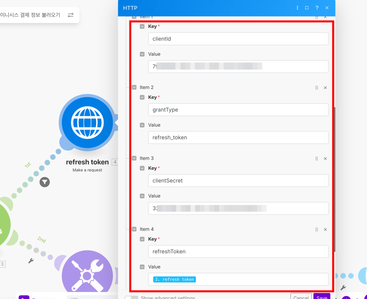367x299 pixels.
Task: Click the wrench icon on the 2nd route
Action: pos(31,261)
